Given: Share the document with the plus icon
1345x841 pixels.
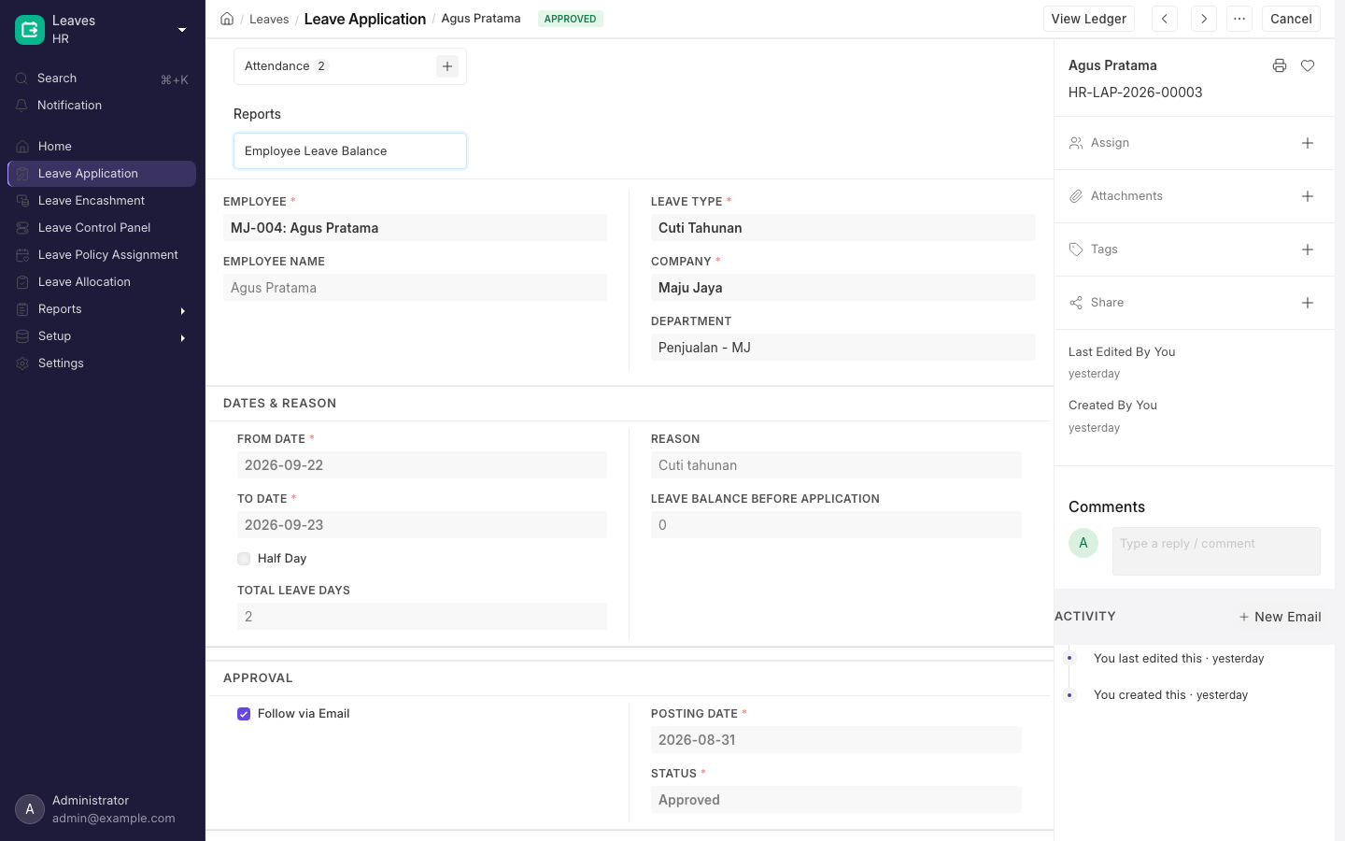Looking at the screenshot, I should [x=1308, y=303].
